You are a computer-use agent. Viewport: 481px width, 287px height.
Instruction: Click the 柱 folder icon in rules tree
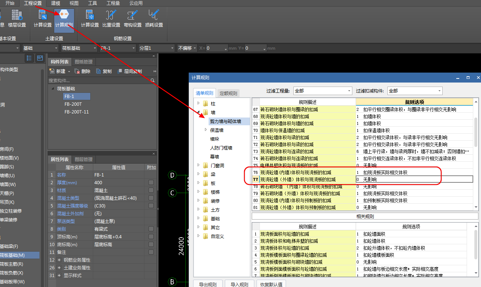pyautogui.click(x=206, y=104)
